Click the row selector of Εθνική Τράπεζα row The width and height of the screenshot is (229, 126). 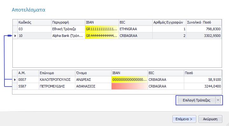[x=15, y=29]
